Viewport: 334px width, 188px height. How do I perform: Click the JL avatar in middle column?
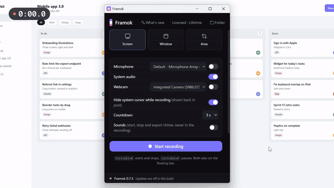[x=258, y=94]
